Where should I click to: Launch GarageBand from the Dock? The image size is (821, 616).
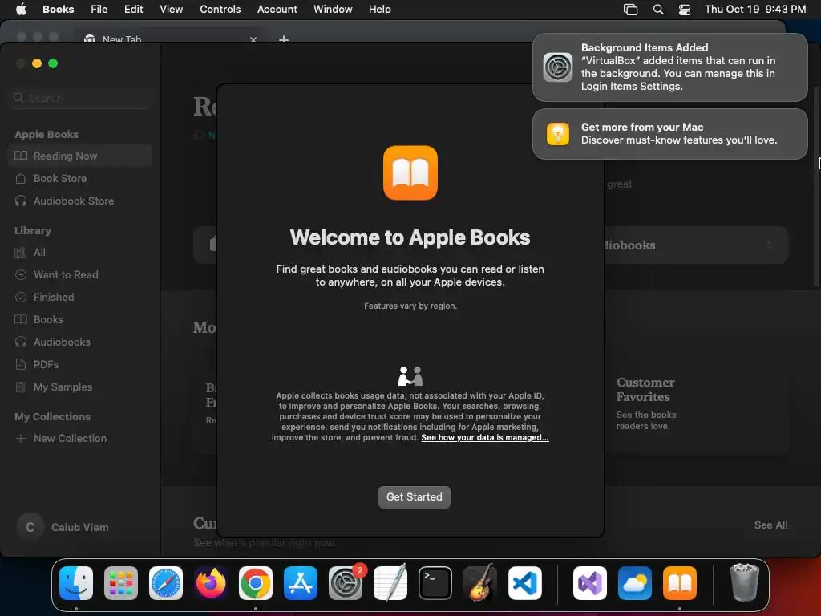(480, 582)
